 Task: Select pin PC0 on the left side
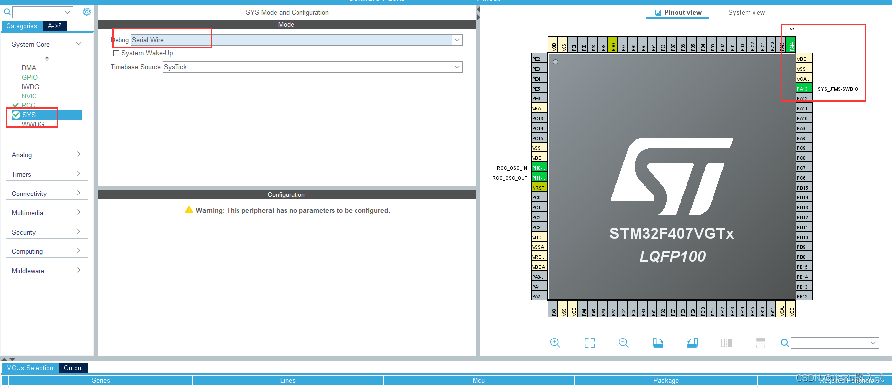539,197
